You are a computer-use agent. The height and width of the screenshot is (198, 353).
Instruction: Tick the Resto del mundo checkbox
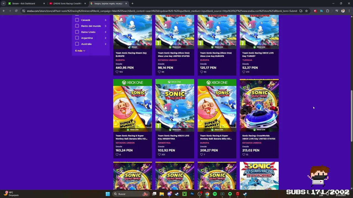tap(77, 26)
